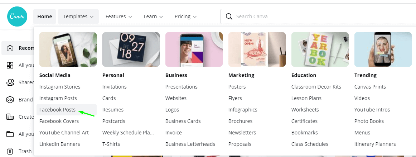Screen dimensions: 416x157
Task: Open the Pricing dropdown
Action: pos(185,16)
